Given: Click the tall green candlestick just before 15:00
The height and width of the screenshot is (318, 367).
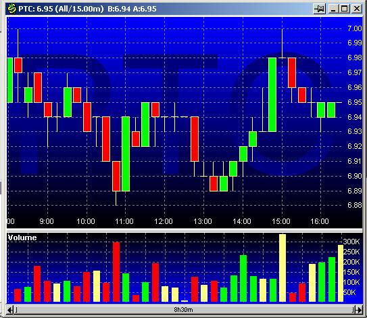Looking at the screenshot, I should click(x=272, y=95).
